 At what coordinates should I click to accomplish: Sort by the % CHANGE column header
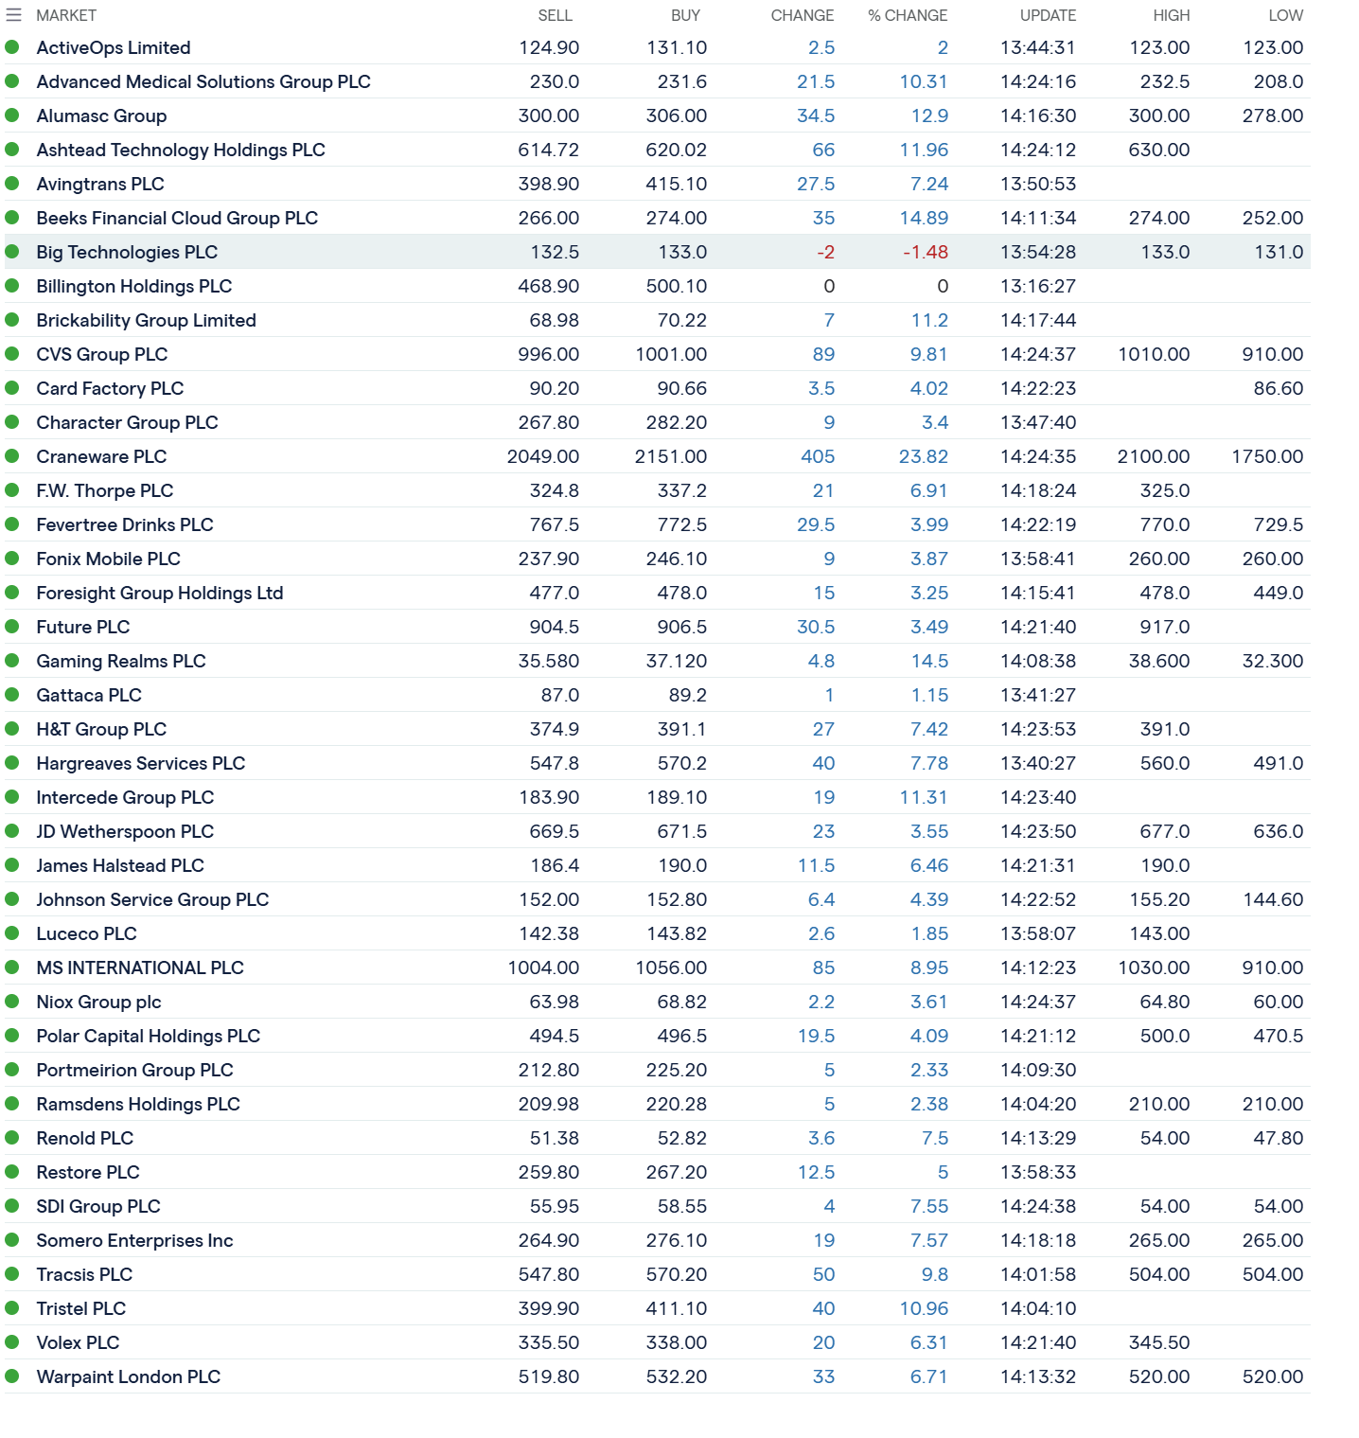click(908, 15)
